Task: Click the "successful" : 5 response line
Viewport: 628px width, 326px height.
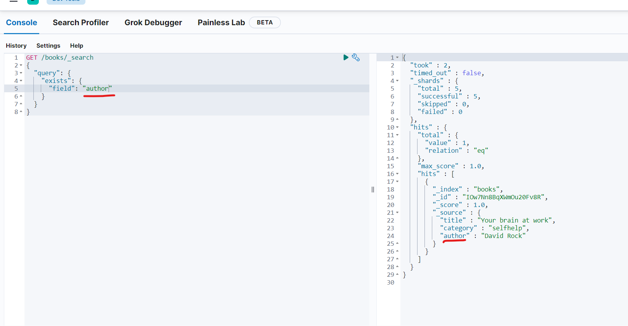Action: pos(449,96)
